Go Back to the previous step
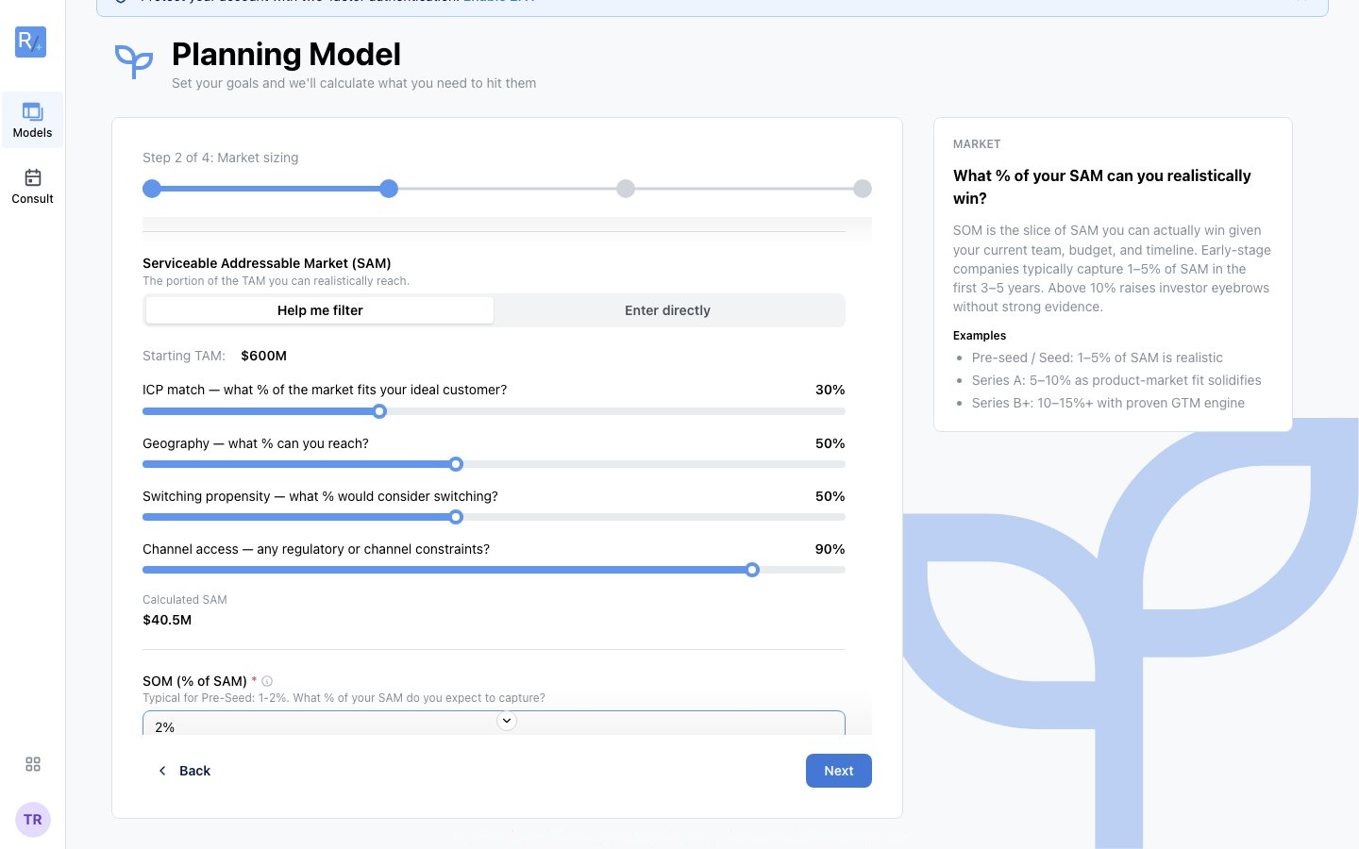The height and width of the screenshot is (849, 1359). 184,771
